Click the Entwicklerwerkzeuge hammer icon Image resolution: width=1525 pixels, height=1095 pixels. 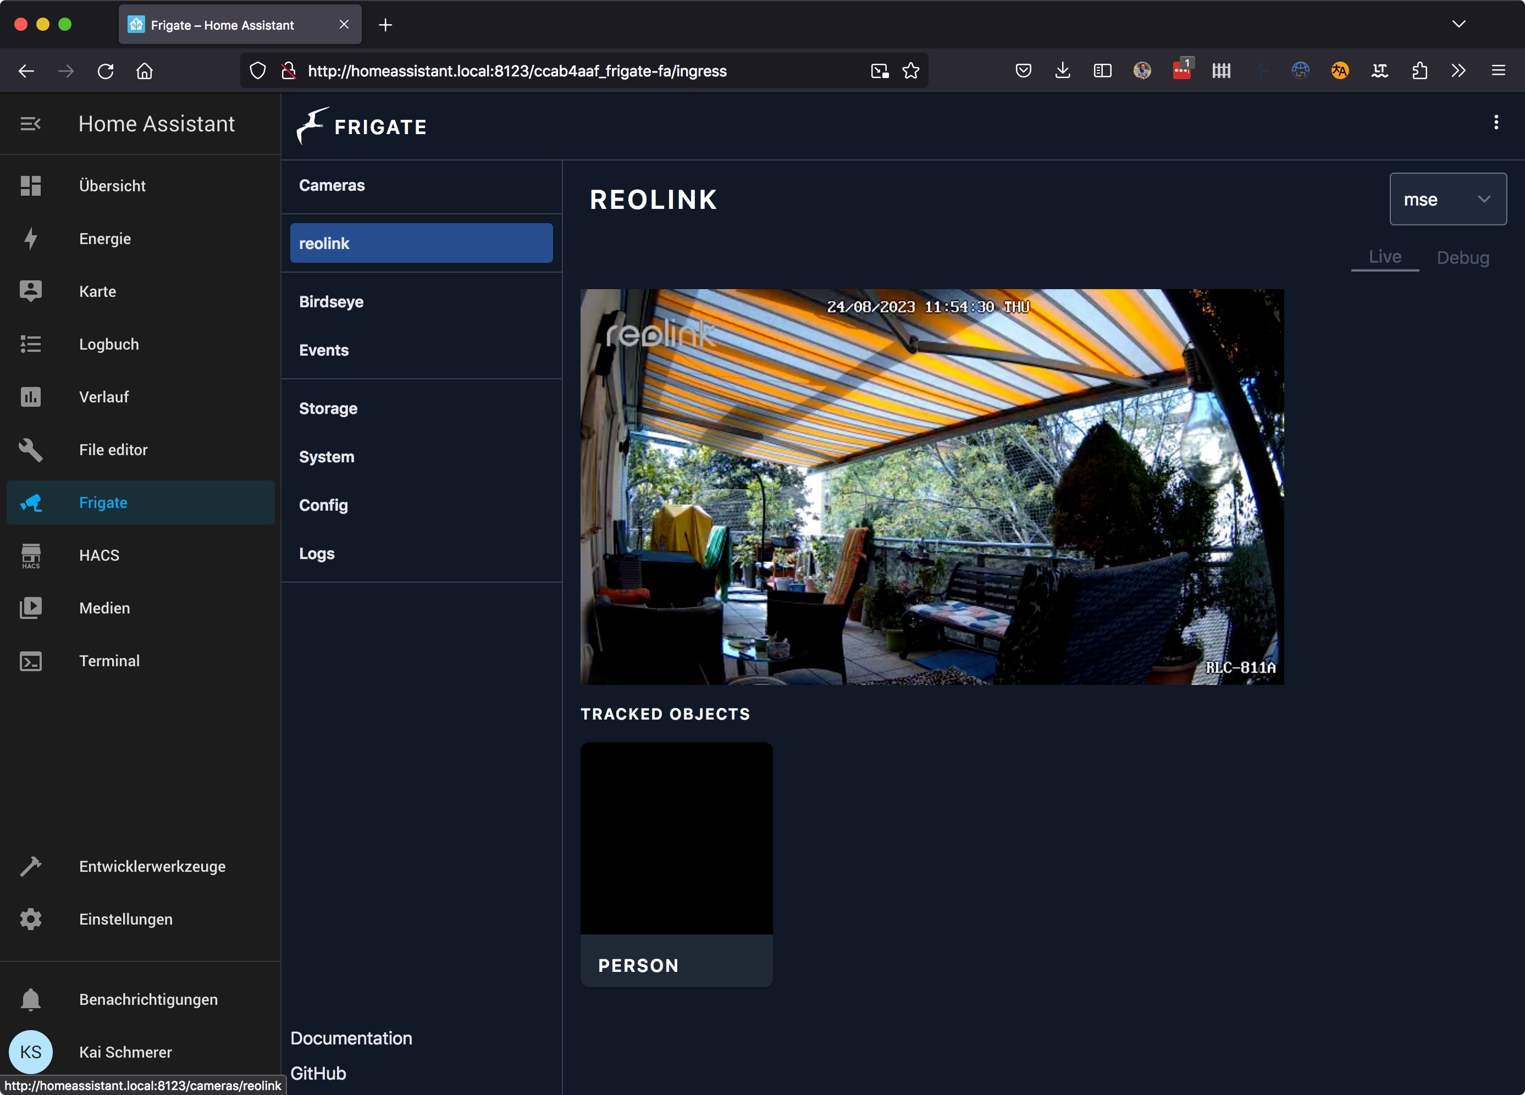point(31,866)
